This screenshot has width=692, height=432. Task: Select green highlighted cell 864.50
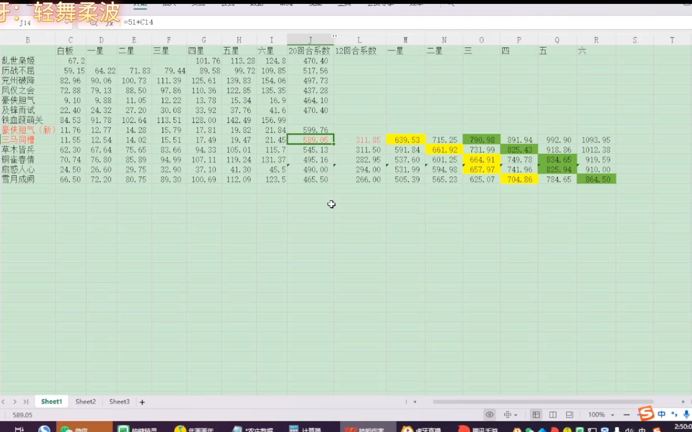click(596, 179)
